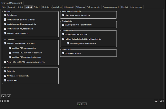Image resolution: width=166 pixels, height=109 pixels.
Task: Click the Kamerat group heading
Action: [7, 11]
